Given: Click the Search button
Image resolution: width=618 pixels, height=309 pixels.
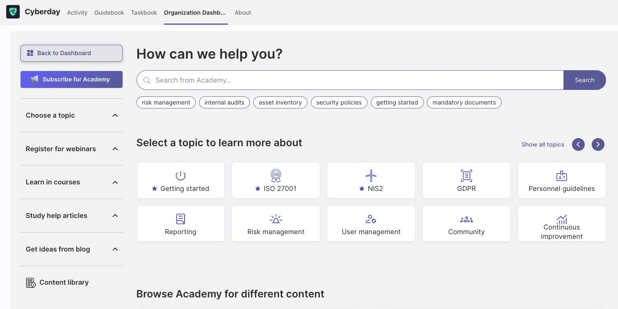Looking at the screenshot, I should tap(585, 80).
